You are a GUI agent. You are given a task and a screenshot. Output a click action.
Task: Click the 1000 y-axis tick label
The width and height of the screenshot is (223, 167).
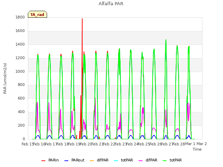[20, 71]
